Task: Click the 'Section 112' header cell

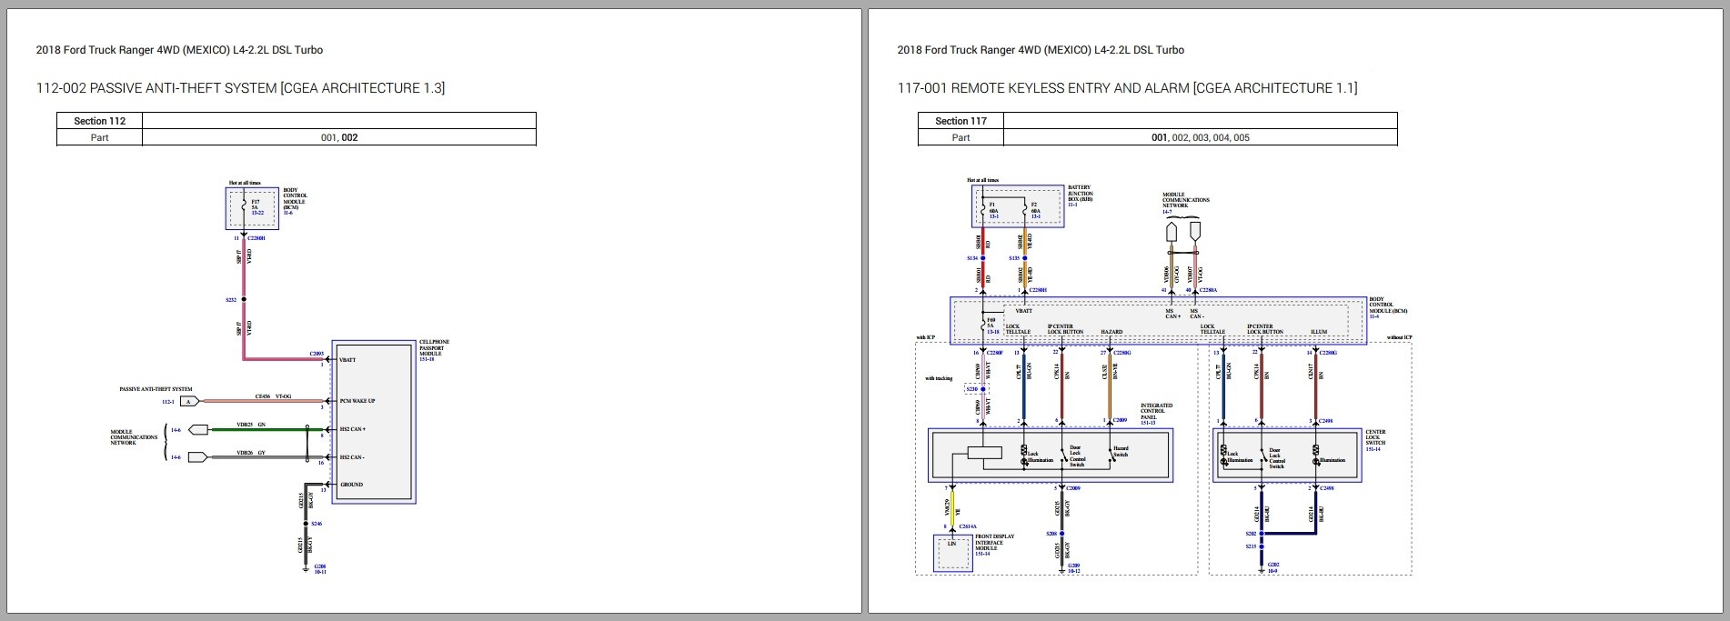Action: pyautogui.click(x=100, y=121)
